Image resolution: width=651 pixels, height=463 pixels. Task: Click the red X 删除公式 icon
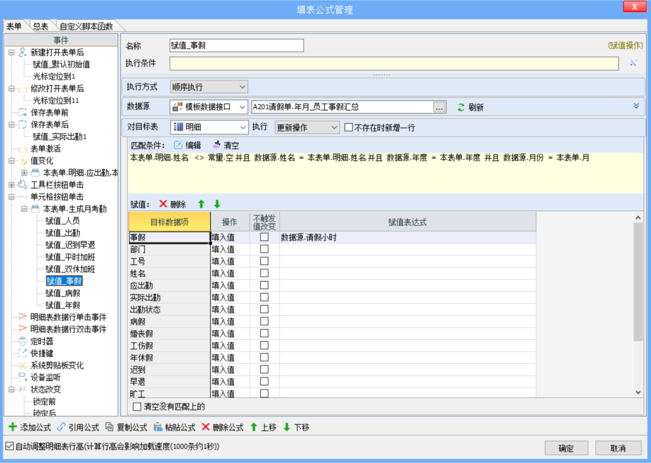pos(206,427)
